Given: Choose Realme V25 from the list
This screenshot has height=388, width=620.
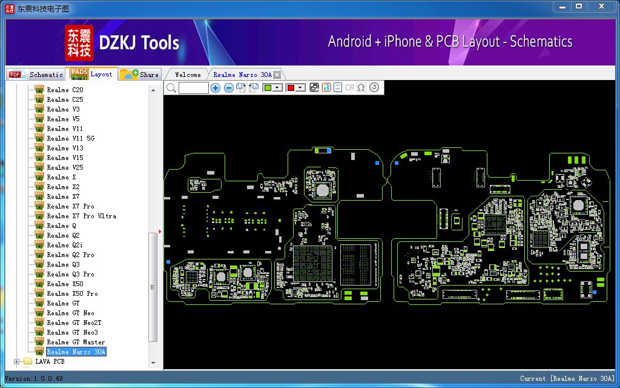Looking at the screenshot, I should [x=65, y=167].
